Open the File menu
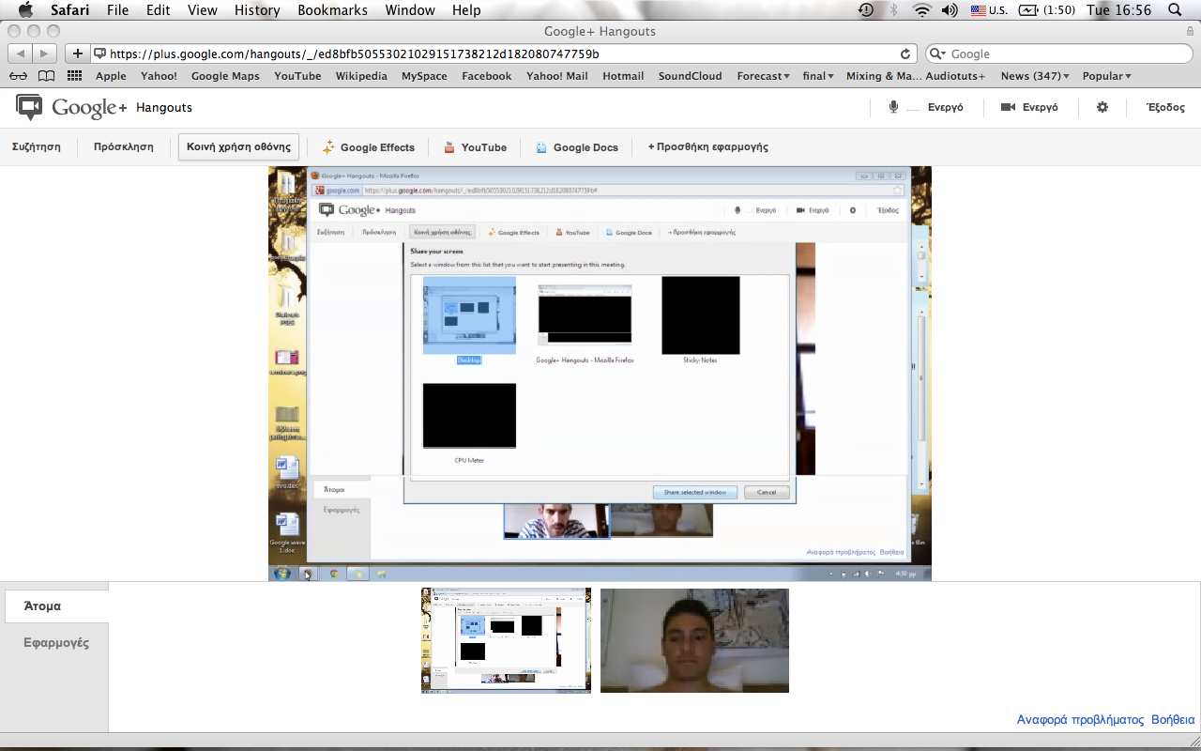 click(117, 10)
